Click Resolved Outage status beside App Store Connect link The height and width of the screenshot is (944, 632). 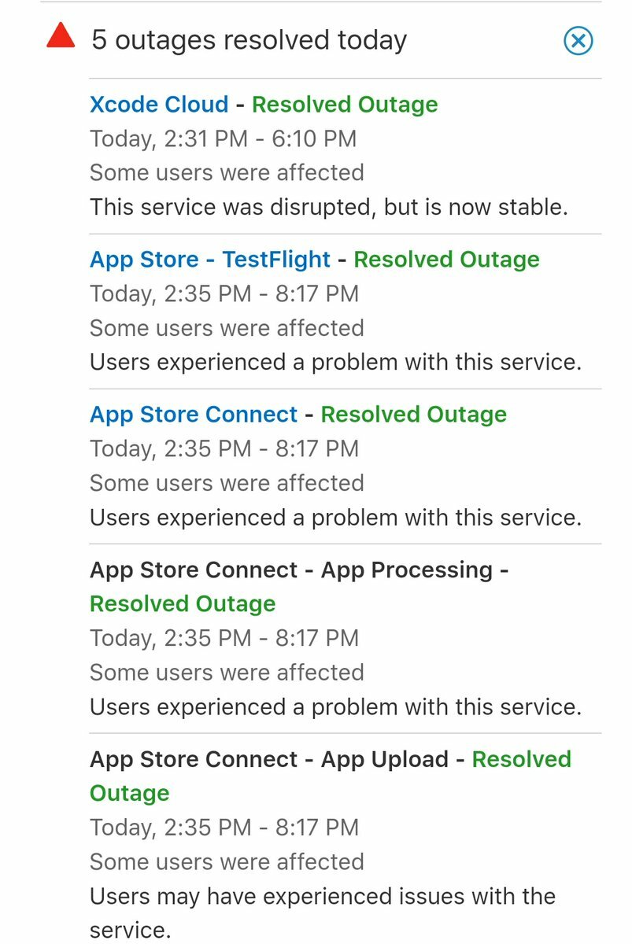click(413, 414)
